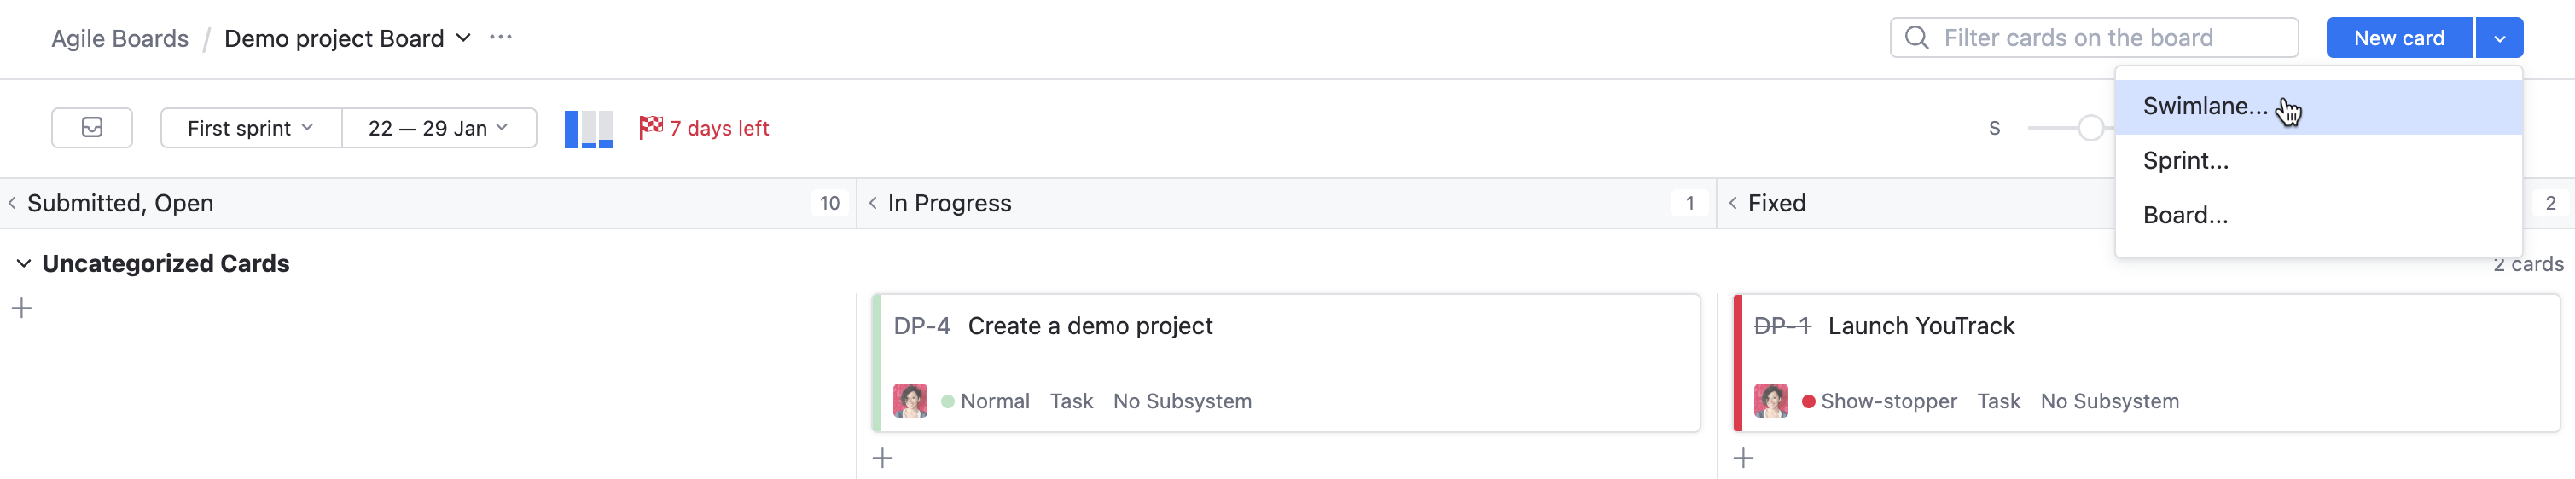Viewport: 2575px width, 479px height.
Task: Collapse the Submitted, Open column
Action: click(x=12, y=204)
